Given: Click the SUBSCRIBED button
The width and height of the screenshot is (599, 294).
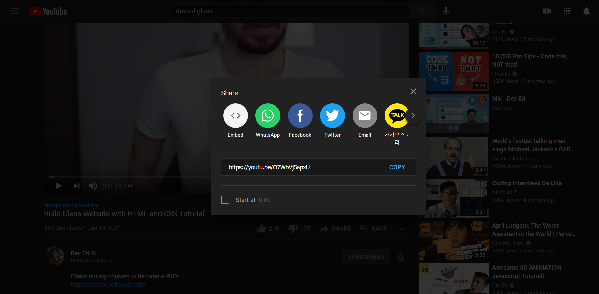Looking at the screenshot, I should tap(366, 257).
